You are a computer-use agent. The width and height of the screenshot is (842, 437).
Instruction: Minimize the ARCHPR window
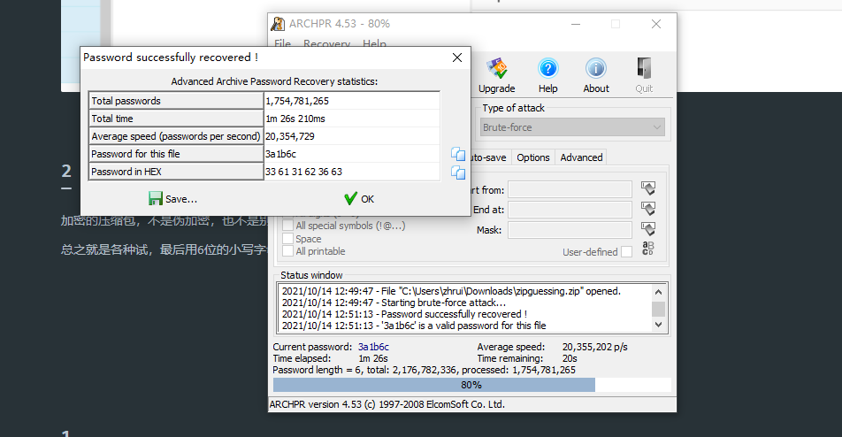(x=576, y=24)
